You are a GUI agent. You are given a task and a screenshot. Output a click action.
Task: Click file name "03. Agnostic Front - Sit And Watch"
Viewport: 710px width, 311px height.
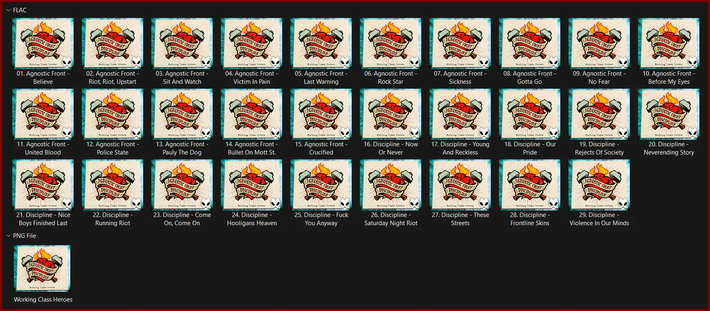click(182, 78)
